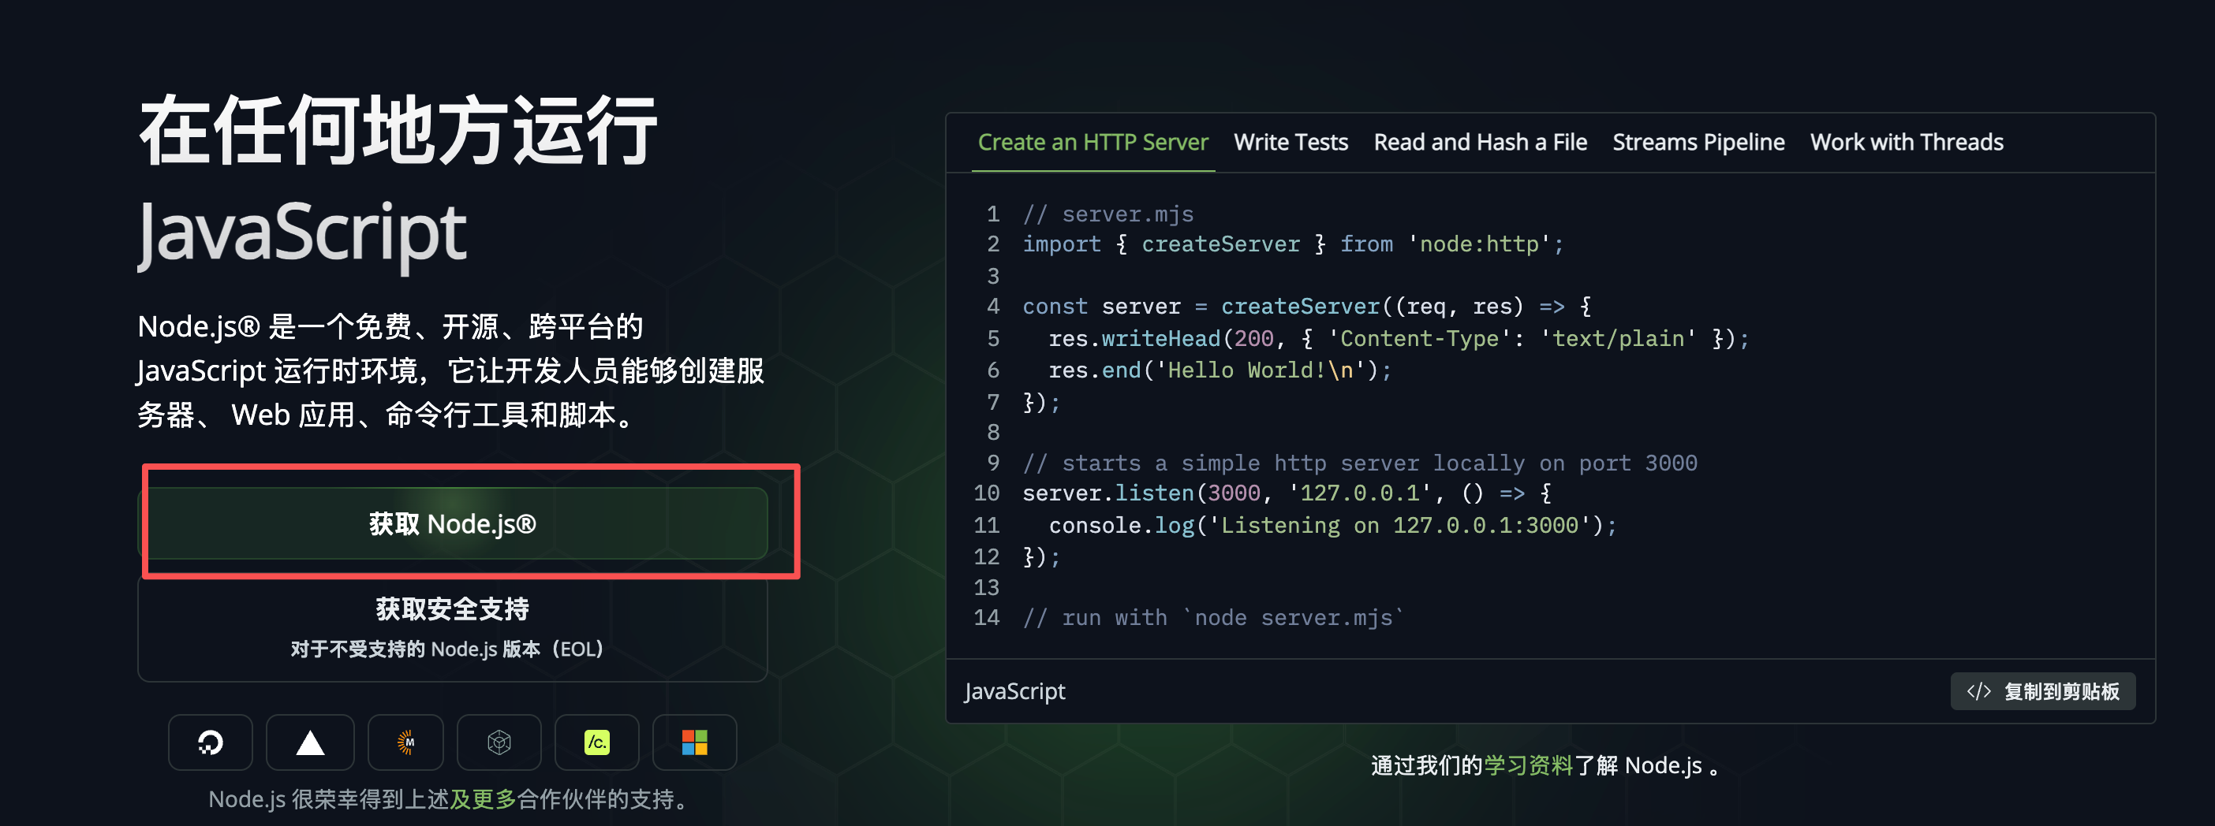The width and height of the screenshot is (2215, 826).
Task: Open the Read and Hash a File tab
Action: coord(1480,142)
